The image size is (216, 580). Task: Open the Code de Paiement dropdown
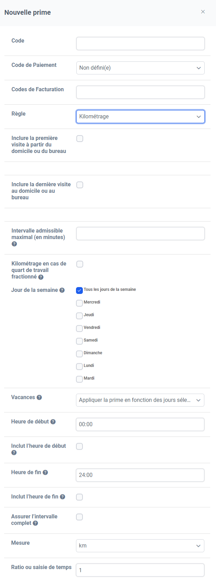pos(140,68)
